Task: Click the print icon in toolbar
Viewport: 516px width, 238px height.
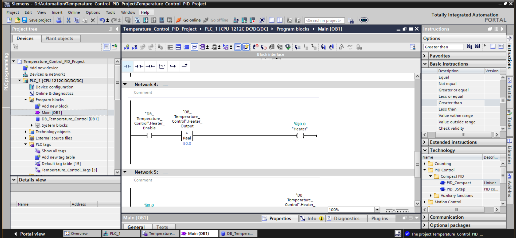Action: (x=59, y=20)
